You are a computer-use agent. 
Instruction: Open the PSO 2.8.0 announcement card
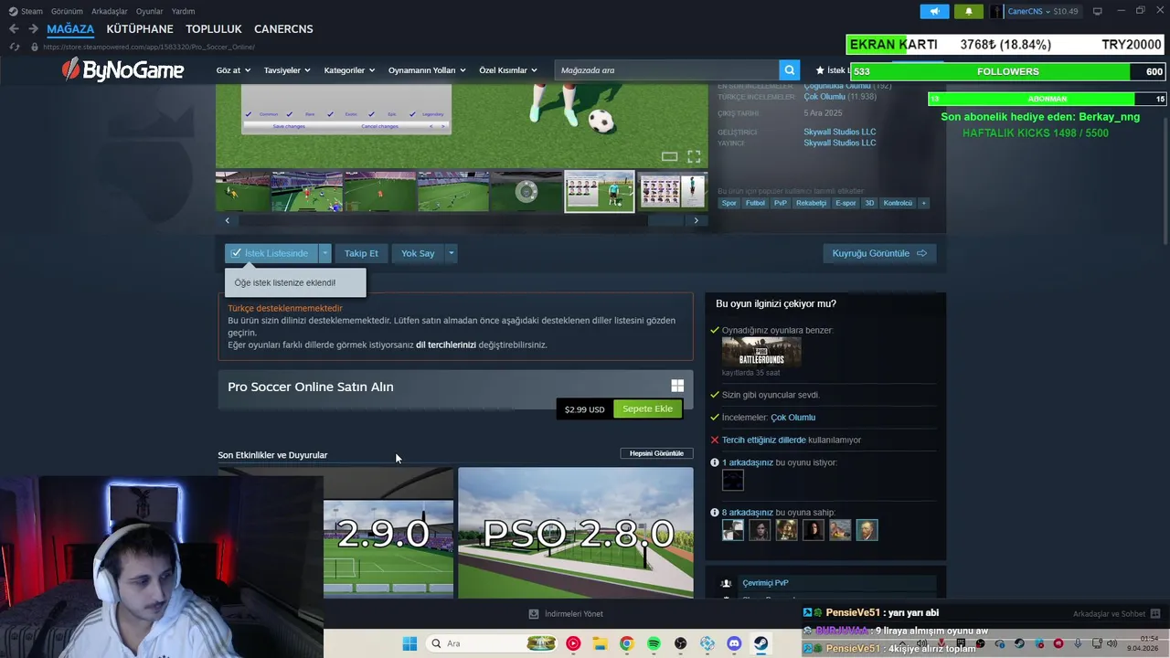click(576, 533)
